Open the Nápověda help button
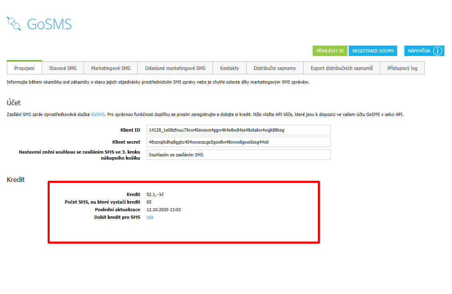Viewport: 452px width, 294px height. pyautogui.click(x=424, y=51)
